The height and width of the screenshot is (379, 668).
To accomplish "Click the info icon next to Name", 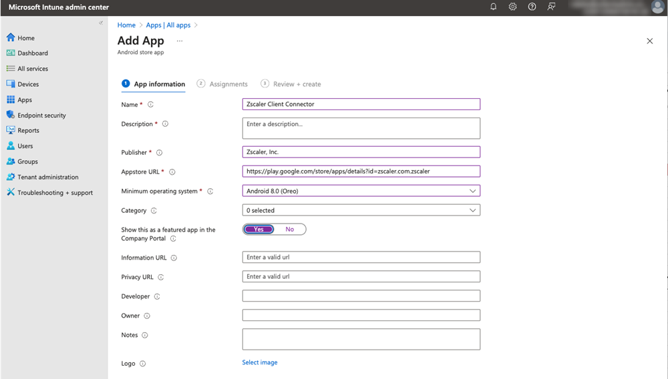I will [x=150, y=105].
